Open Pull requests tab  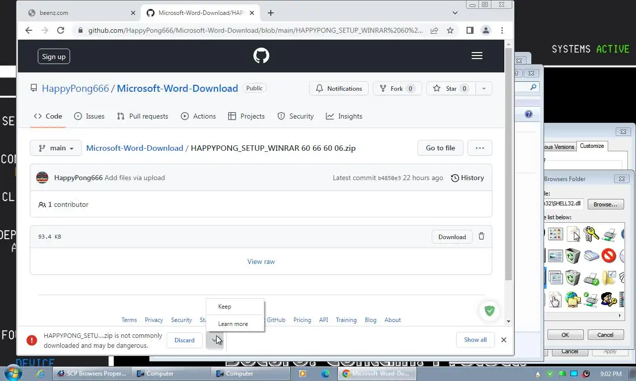tap(143, 116)
